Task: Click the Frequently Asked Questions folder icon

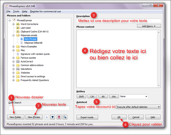Action: (18, 80)
